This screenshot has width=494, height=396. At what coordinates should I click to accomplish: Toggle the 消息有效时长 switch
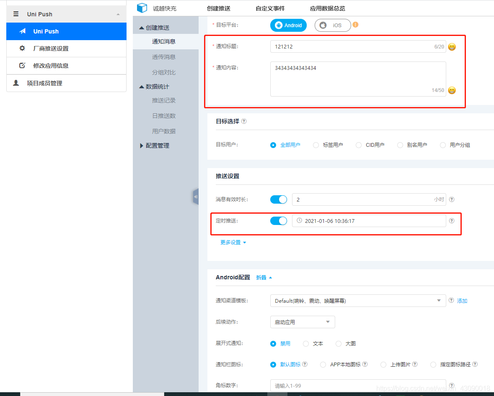(x=279, y=199)
